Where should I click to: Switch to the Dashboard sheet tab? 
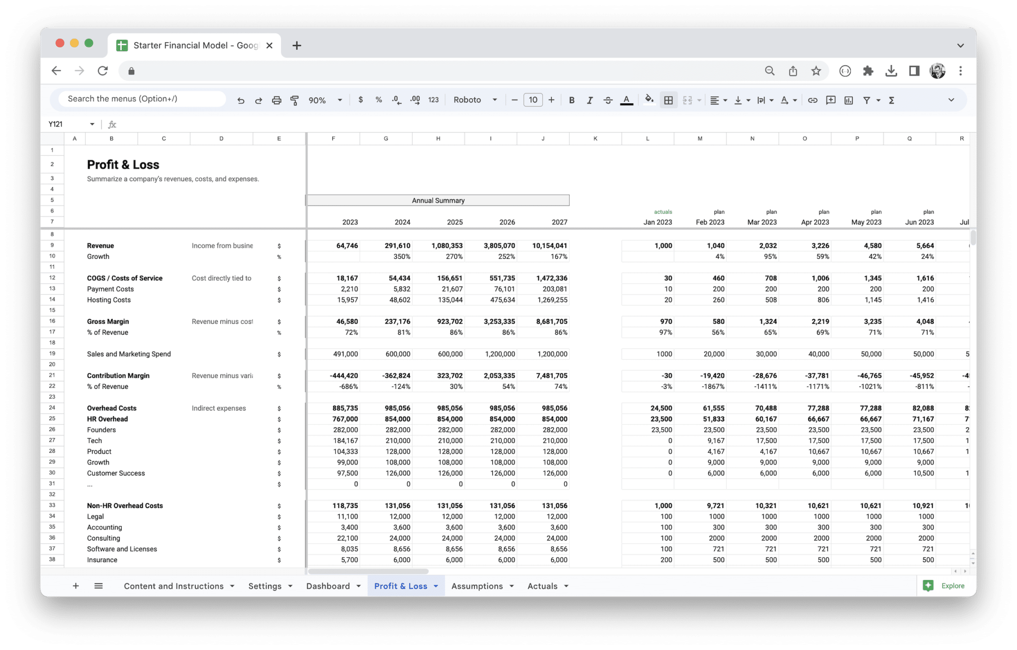[x=328, y=586]
